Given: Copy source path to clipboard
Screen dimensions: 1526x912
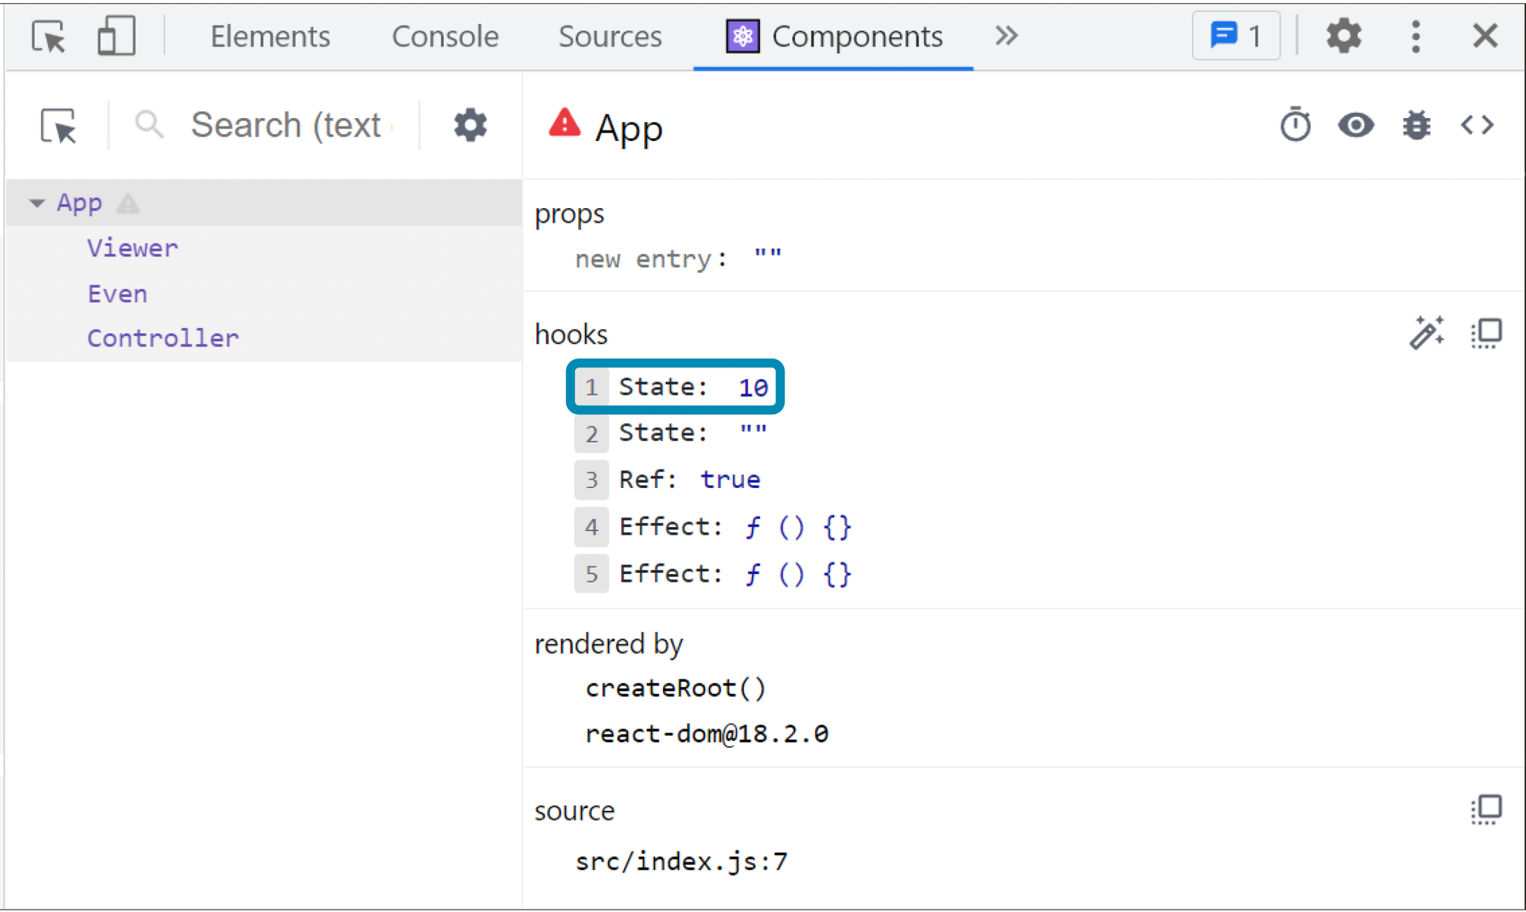Looking at the screenshot, I should pyautogui.click(x=1486, y=809).
